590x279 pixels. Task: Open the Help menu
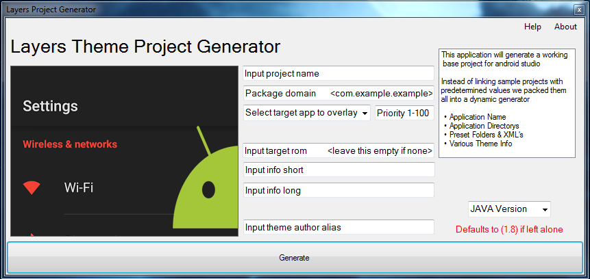pyautogui.click(x=532, y=27)
